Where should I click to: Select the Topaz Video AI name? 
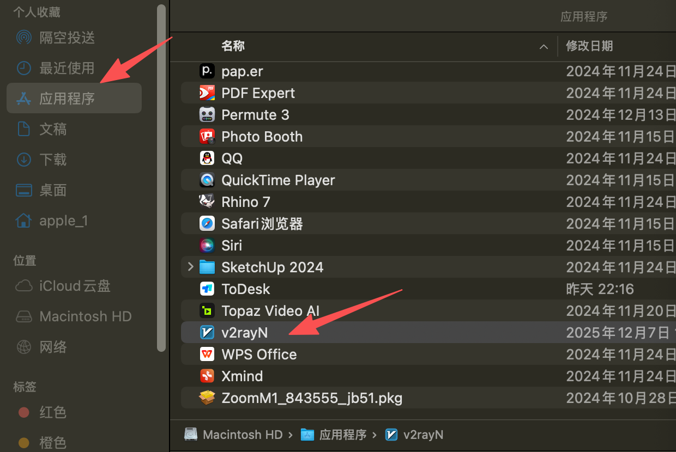270,311
